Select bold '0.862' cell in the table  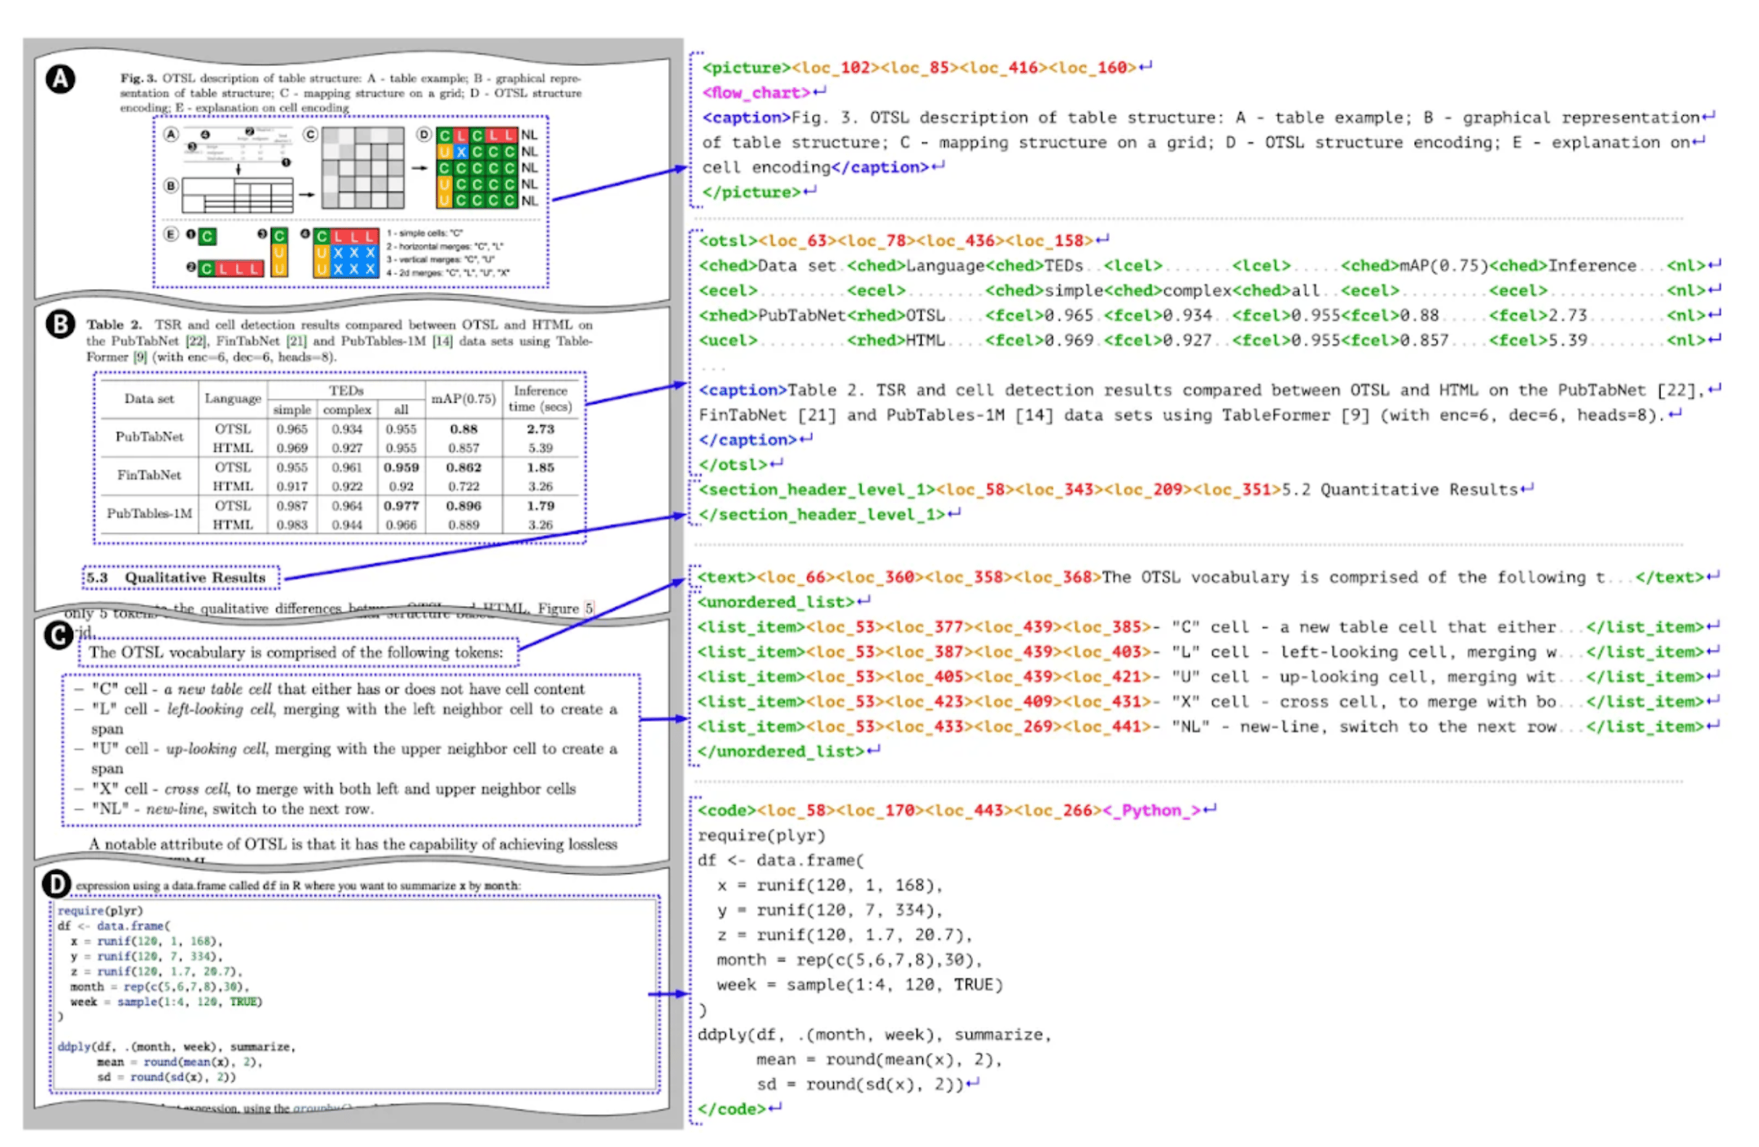click(464, 468)
